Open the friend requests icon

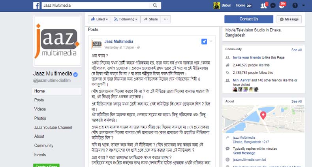click(264, 6)
